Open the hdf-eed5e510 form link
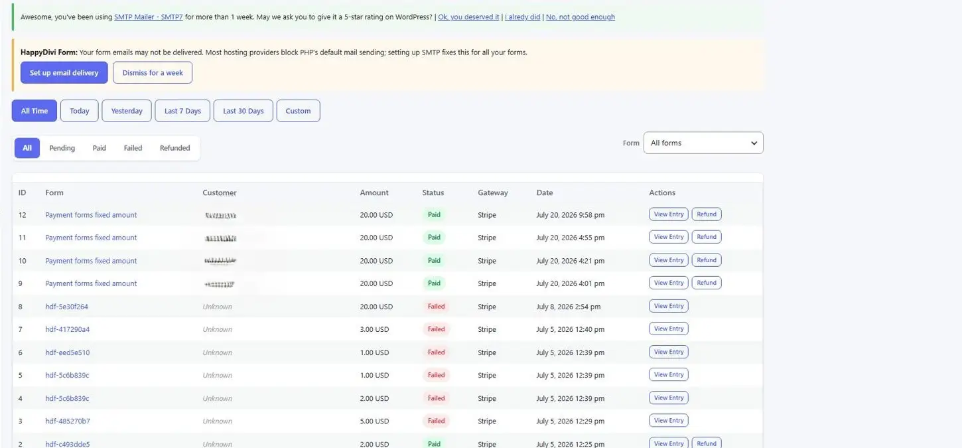This screenshot has width=962, height=448. coord(67,352)
